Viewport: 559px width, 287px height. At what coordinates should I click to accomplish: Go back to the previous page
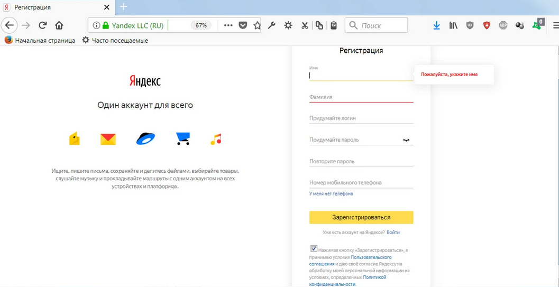coord(10,25)
